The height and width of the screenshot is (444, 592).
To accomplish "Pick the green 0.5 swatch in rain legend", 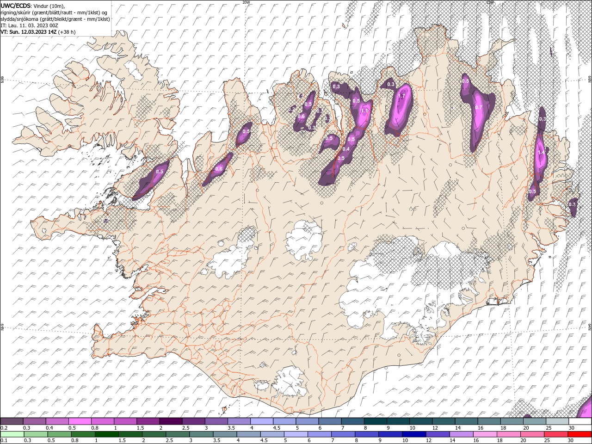I will (x=59, y=434).
